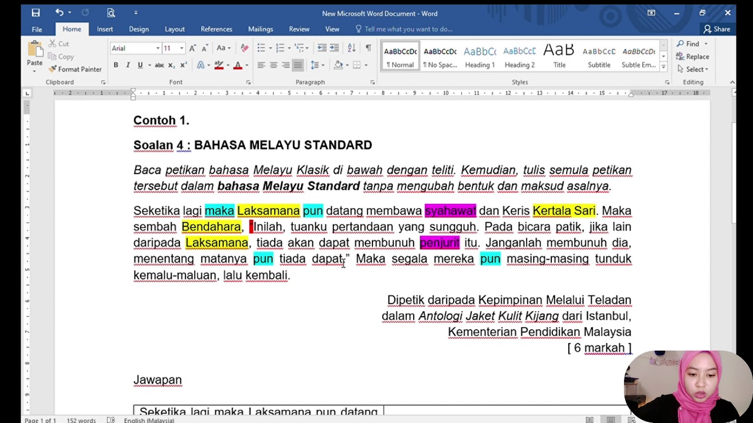This screenshot has height=423, width=753.
Task: Toggle numbered list formatting
Action: (x=280, y=48)
